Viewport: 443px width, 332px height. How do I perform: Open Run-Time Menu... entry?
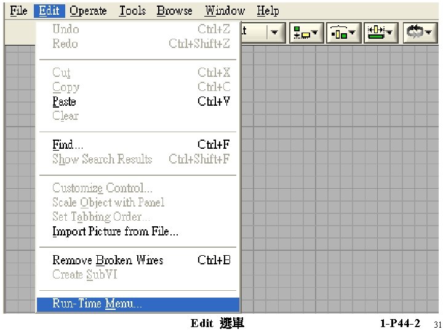[138, 304]
